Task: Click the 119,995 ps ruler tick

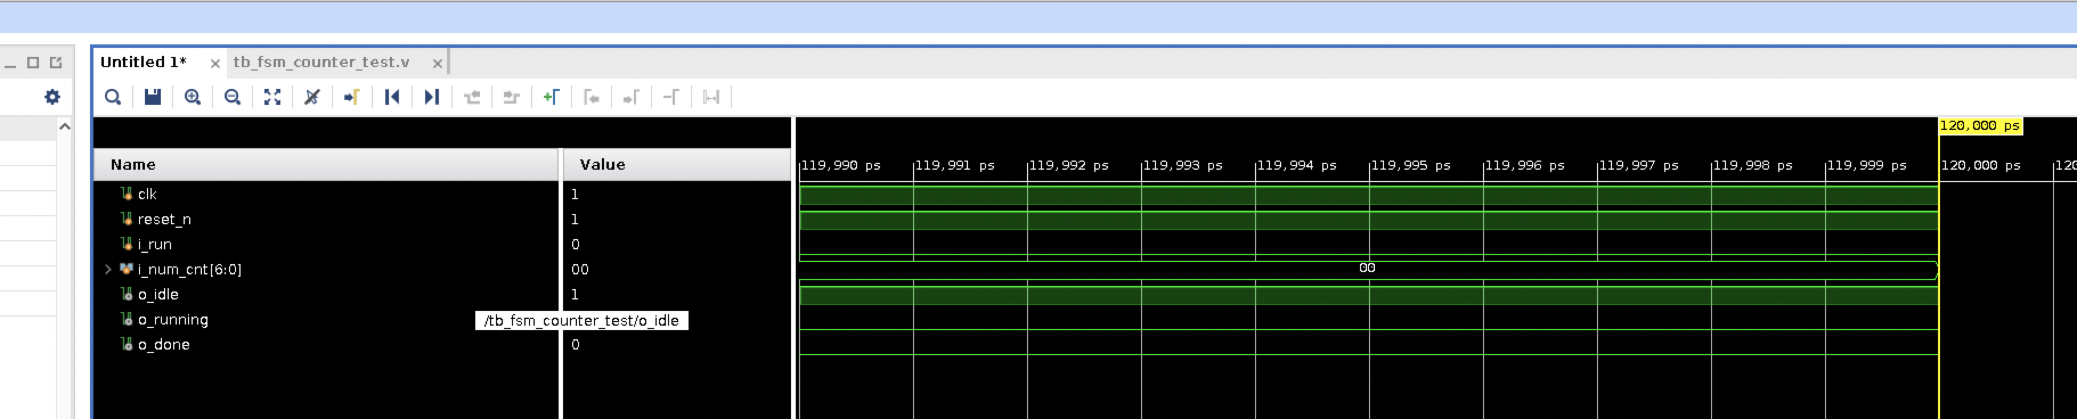Action: tap(1410, 165)
